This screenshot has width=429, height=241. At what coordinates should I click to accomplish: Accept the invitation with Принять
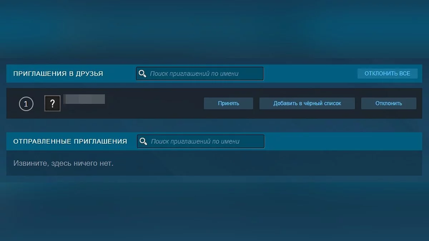click(228, 104)
